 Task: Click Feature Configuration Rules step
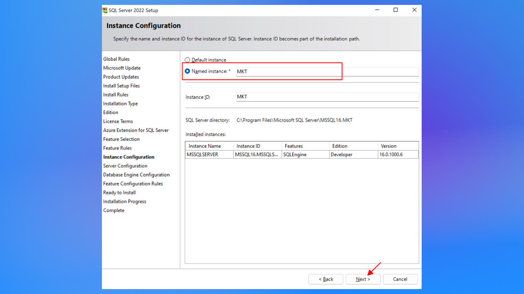tap(133, 184)
